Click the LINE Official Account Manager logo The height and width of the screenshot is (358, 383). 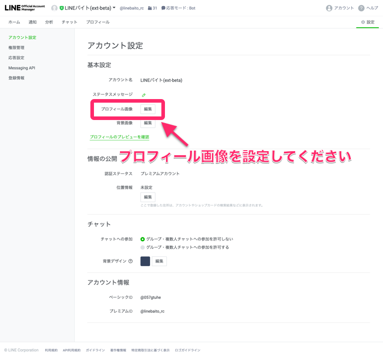coord(25,8)
